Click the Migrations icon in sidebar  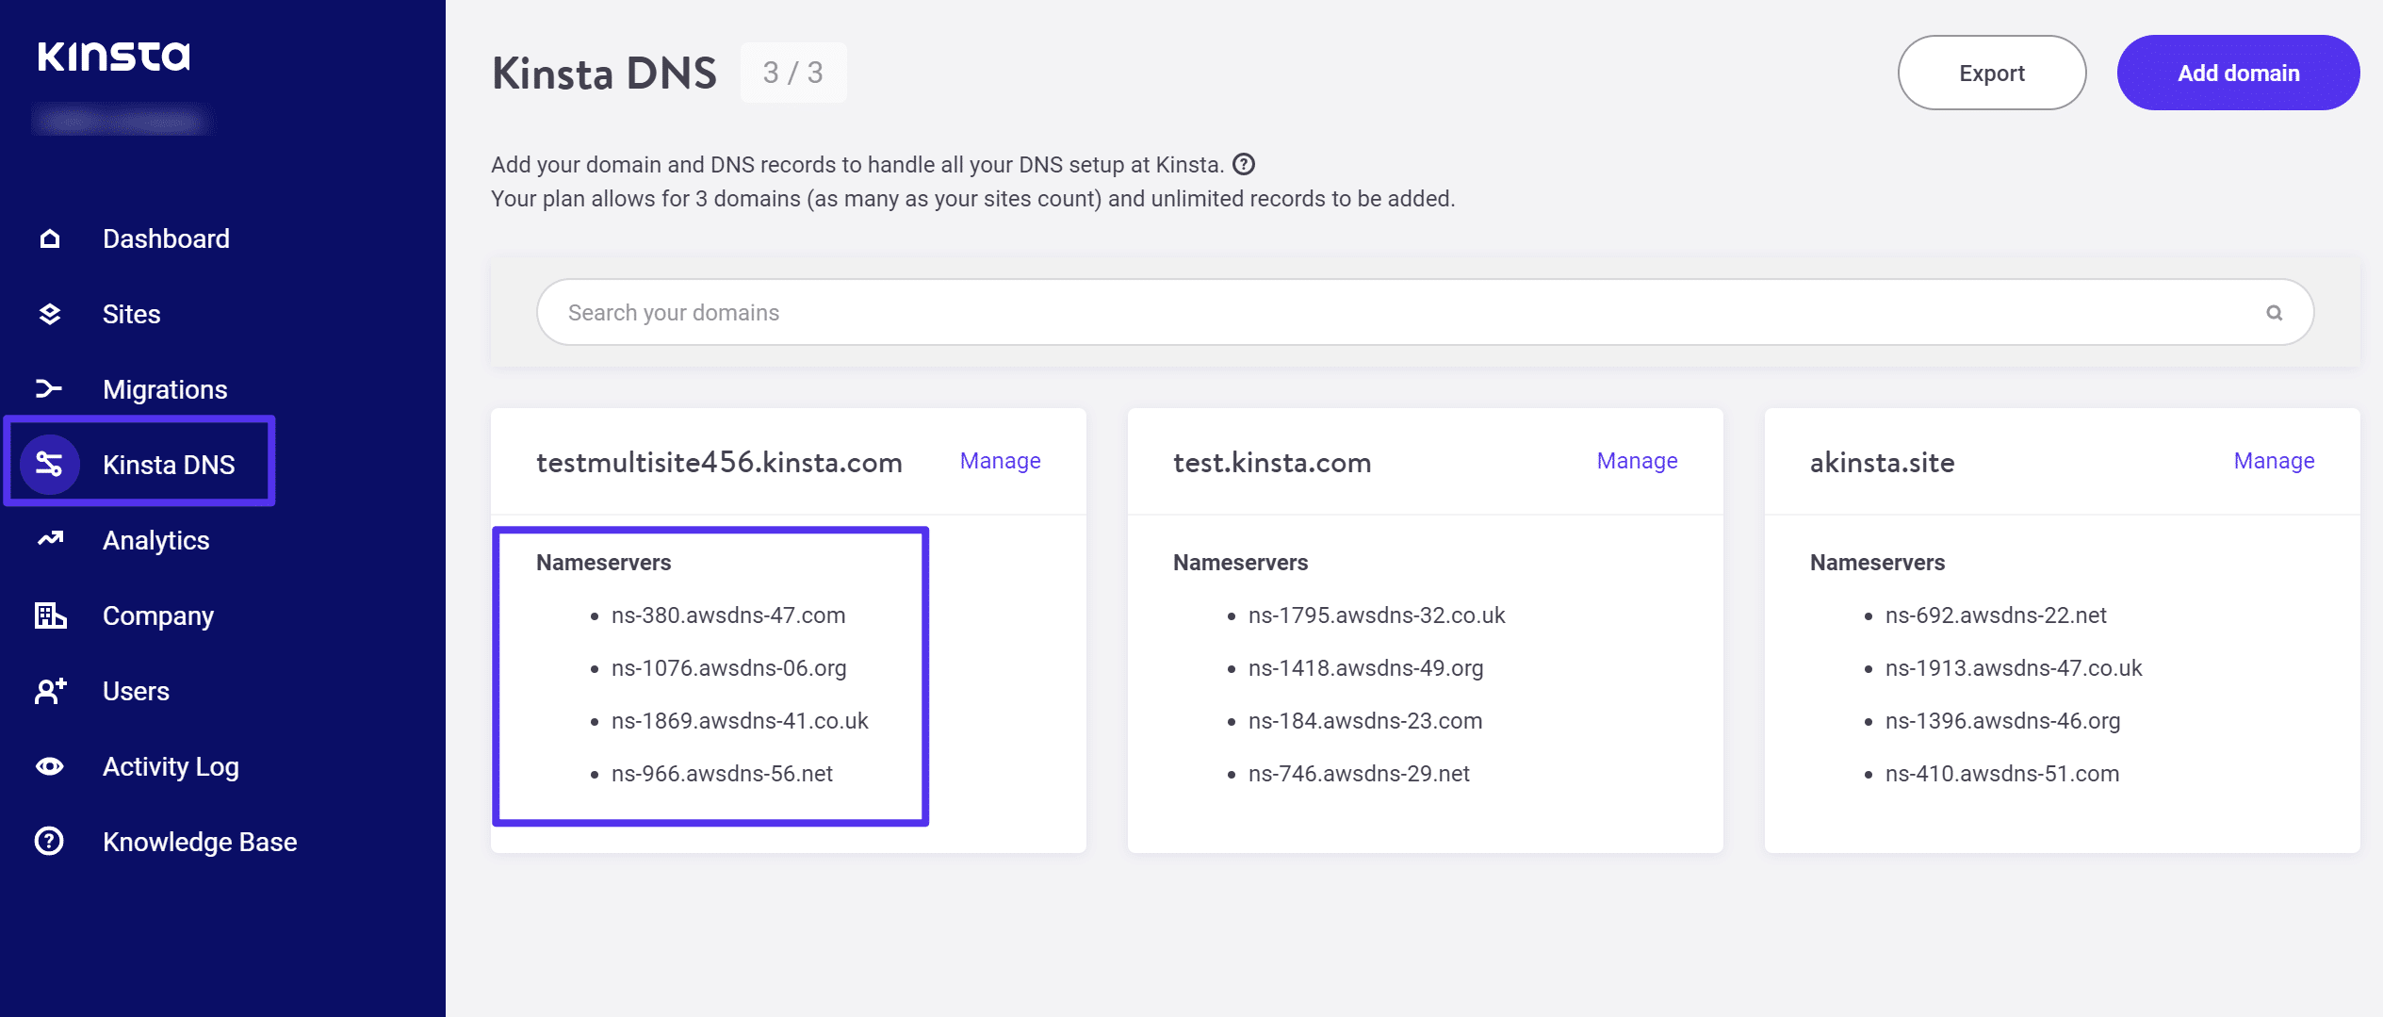49,388
